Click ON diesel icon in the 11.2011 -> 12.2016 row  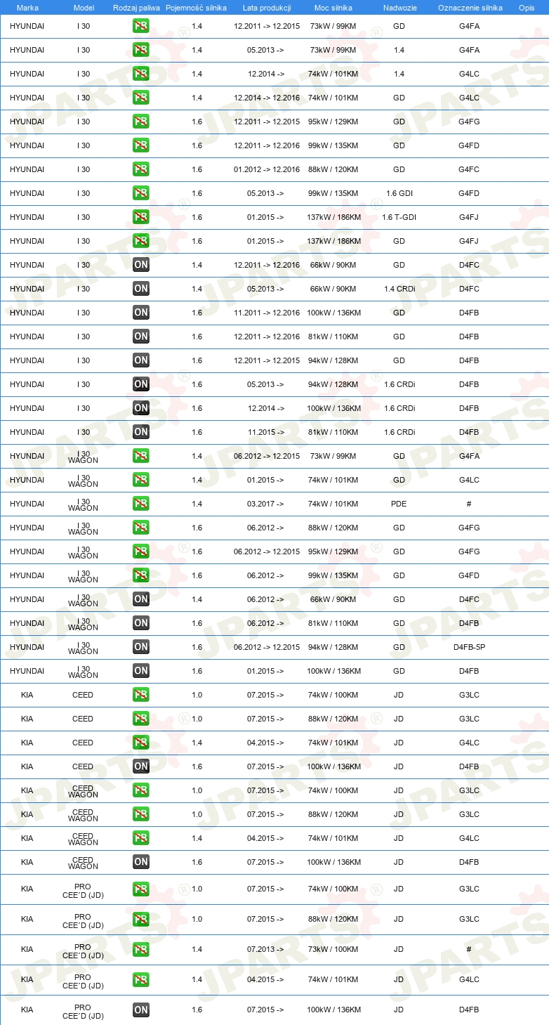point(141,313)
